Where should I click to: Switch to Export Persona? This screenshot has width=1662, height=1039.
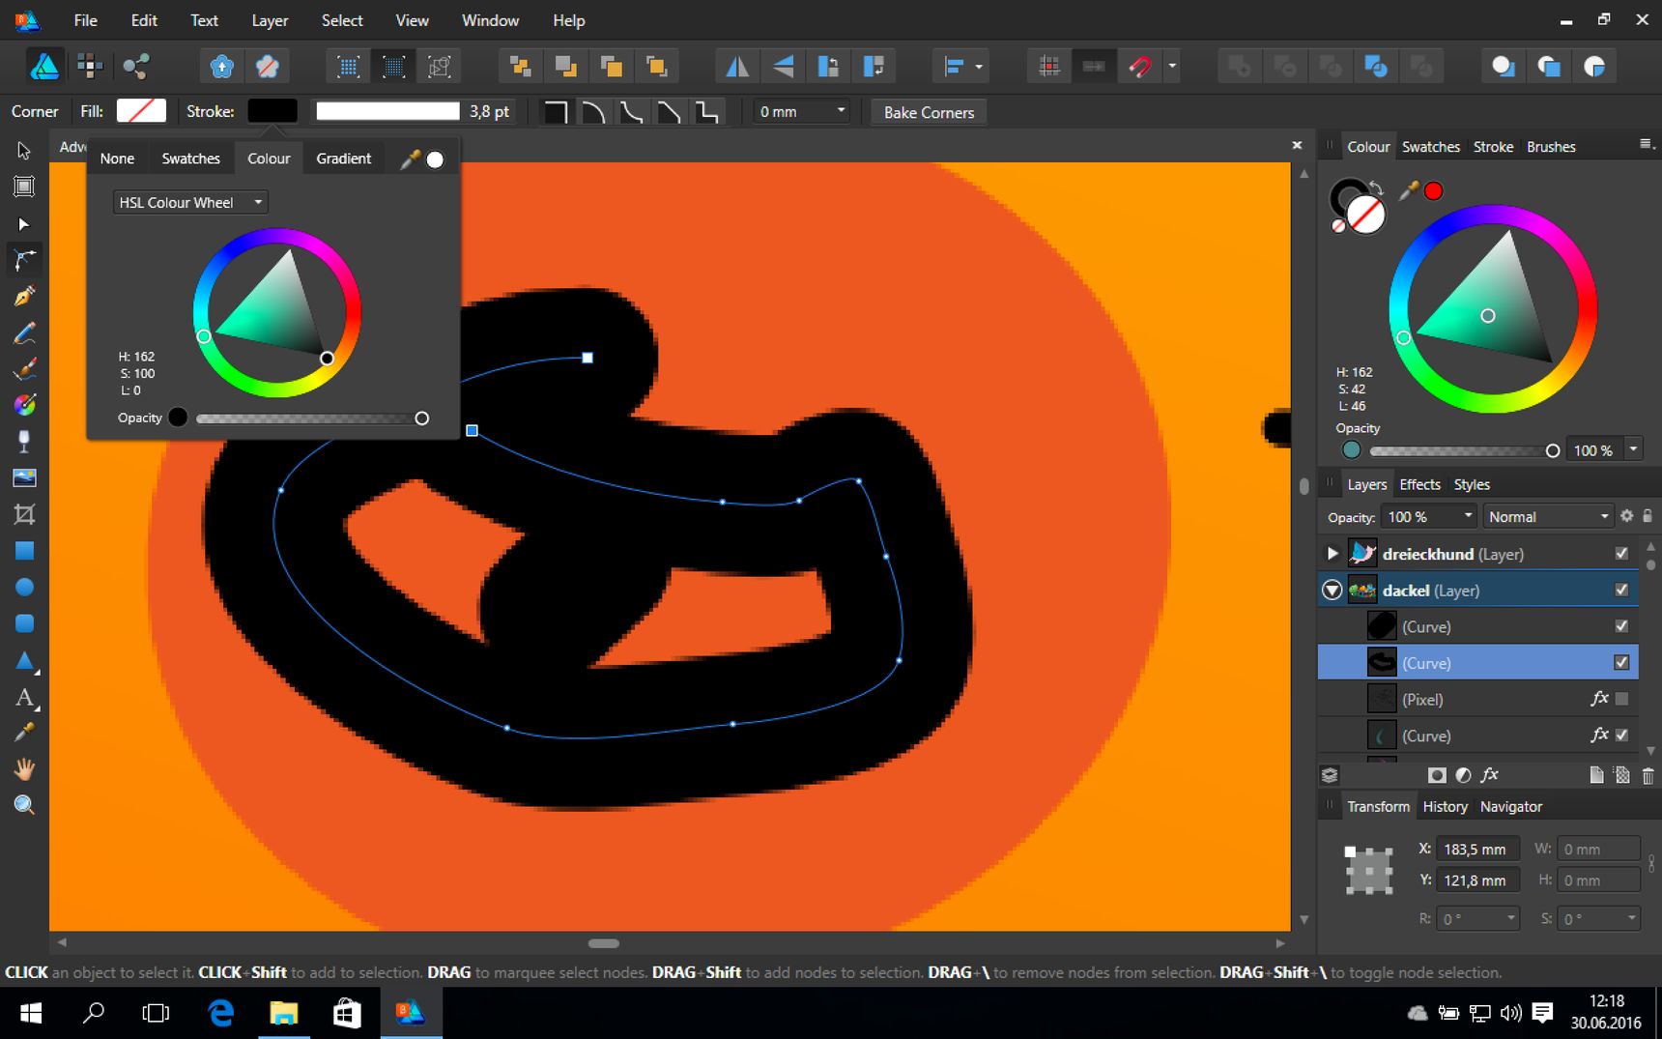pos(135,66)
